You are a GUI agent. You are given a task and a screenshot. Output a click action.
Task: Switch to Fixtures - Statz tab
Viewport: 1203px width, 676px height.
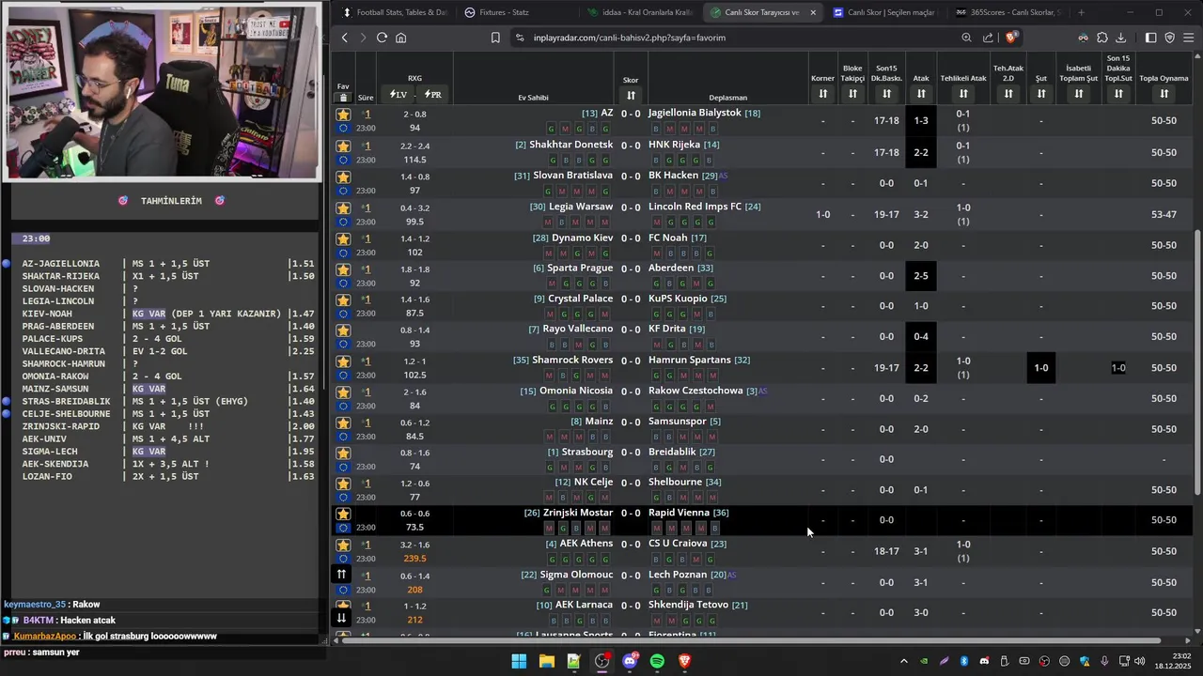[x=517, y=12]
